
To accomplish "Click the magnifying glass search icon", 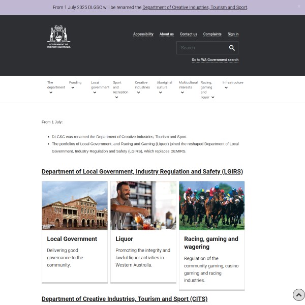I will (x=232, y=48).
